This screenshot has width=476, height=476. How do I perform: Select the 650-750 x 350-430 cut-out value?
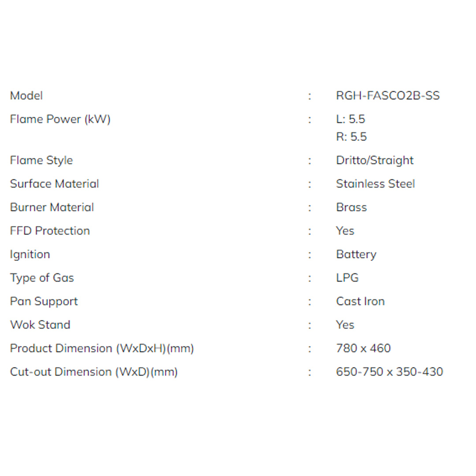390,372
